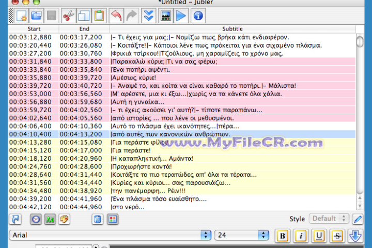The width and height of the screenshot is (372, 248).
Task: Select the 'Φρικιά τσίρκου!' subtitle row
Action: [x=182, y=53]
